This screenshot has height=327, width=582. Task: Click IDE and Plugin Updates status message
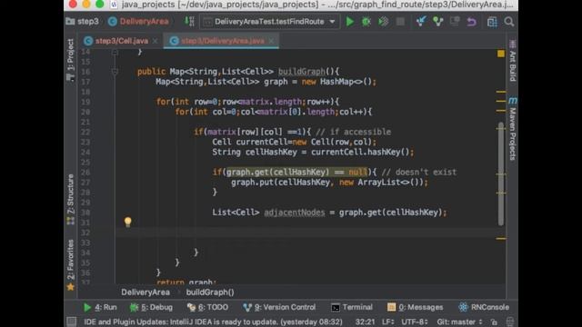tap(213, 322)
